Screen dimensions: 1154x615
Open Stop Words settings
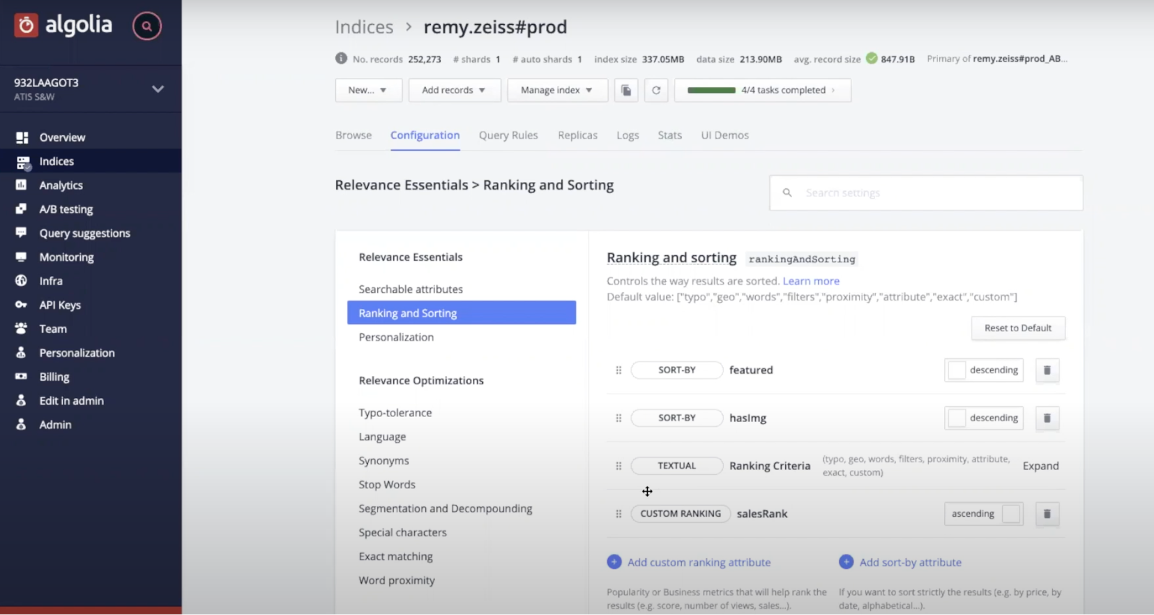[387, 484]
